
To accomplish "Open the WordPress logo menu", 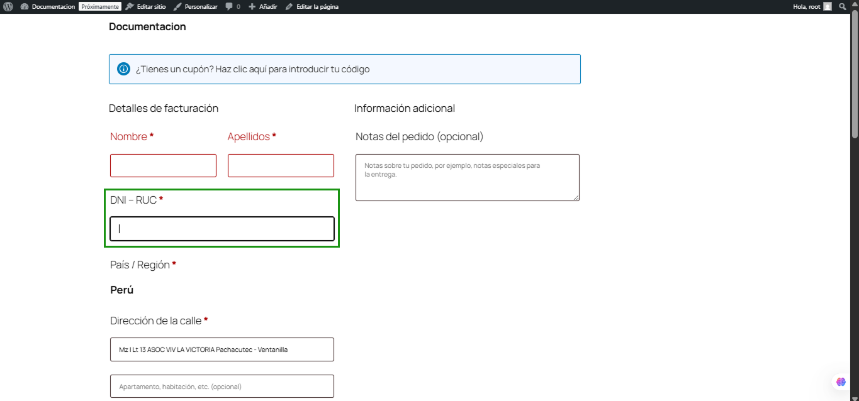I will click(x=8, y=6).
